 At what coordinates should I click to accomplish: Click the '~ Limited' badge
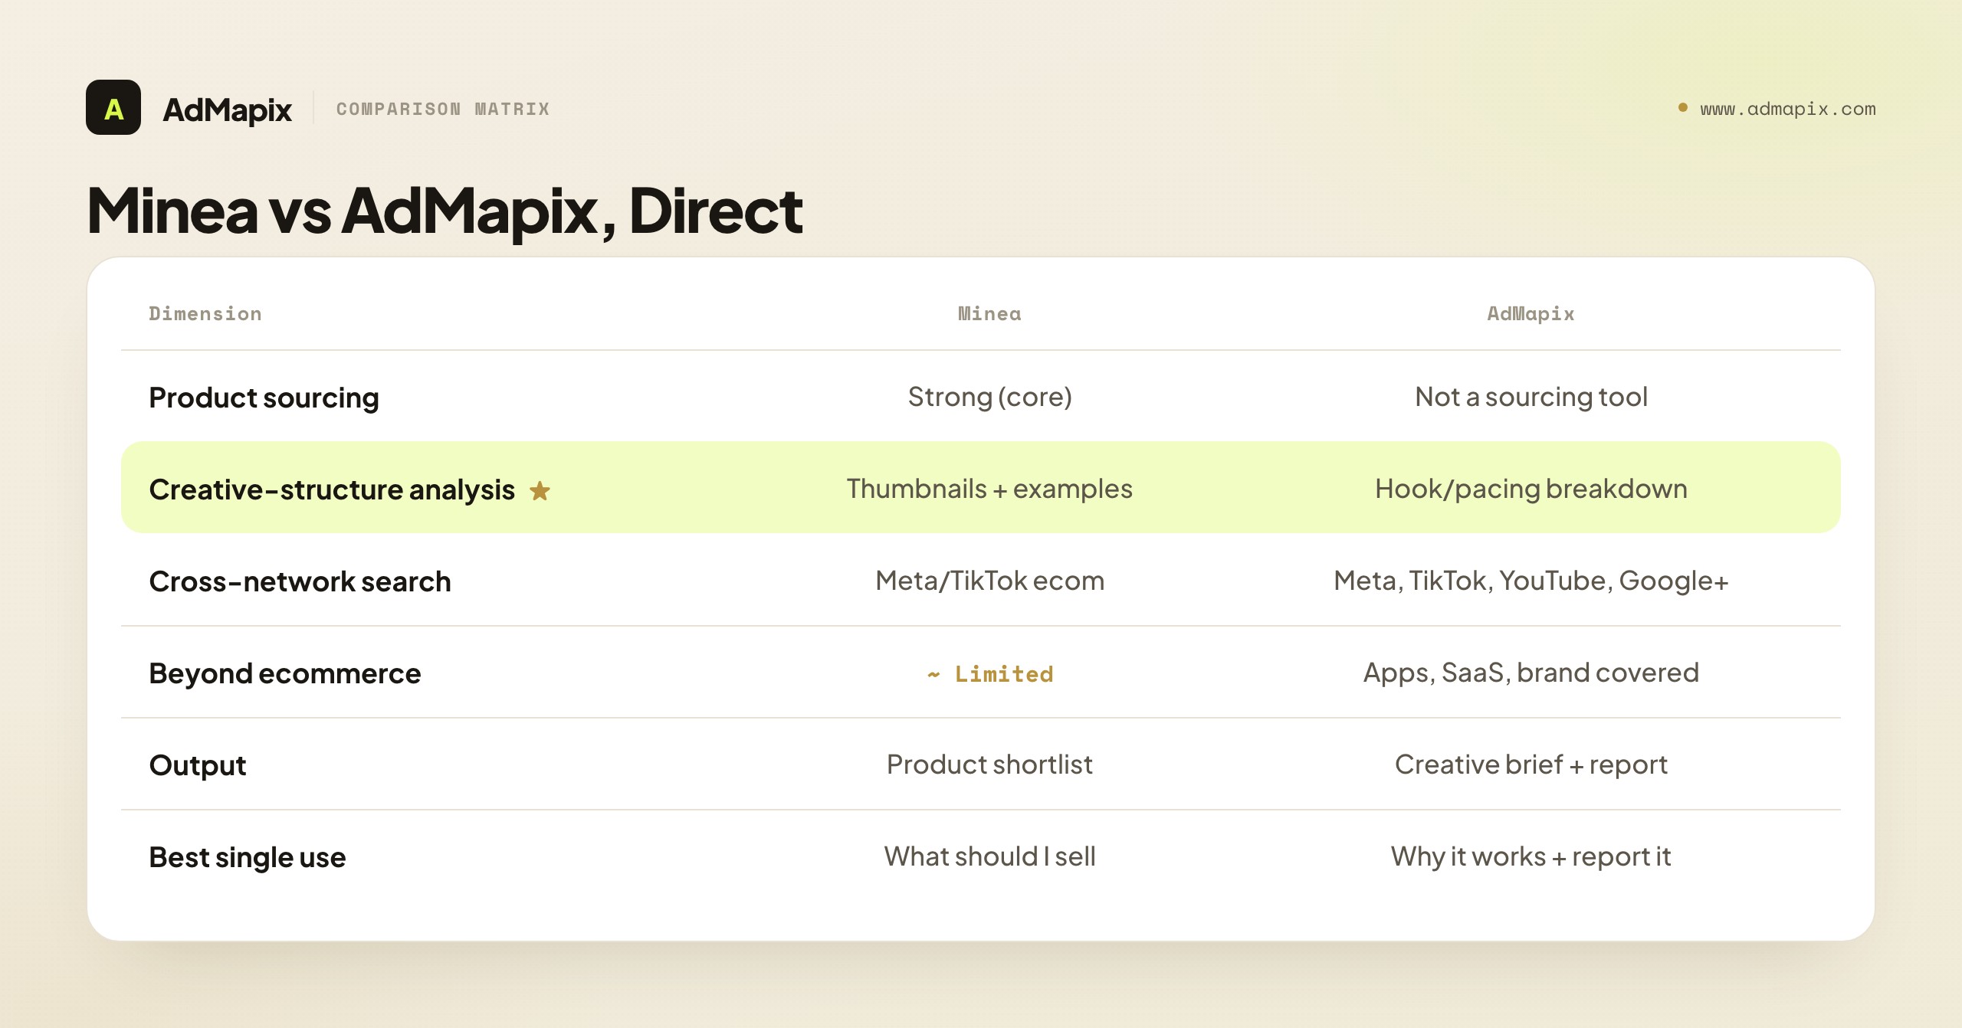(989, 674)
